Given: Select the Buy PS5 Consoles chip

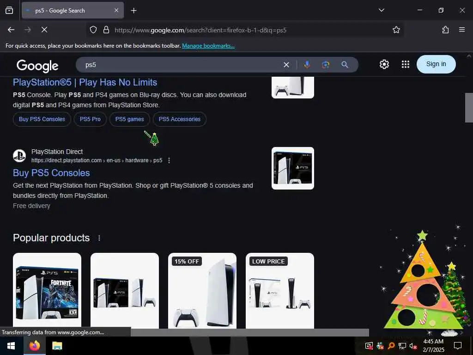Looking at the screenshot, I should tap(42, 119).
